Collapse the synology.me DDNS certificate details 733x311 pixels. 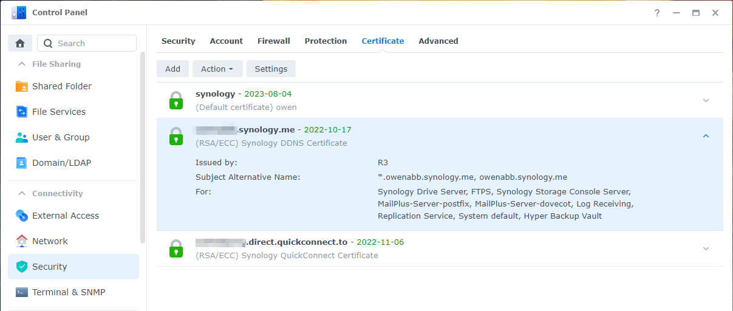coord(706,136)
